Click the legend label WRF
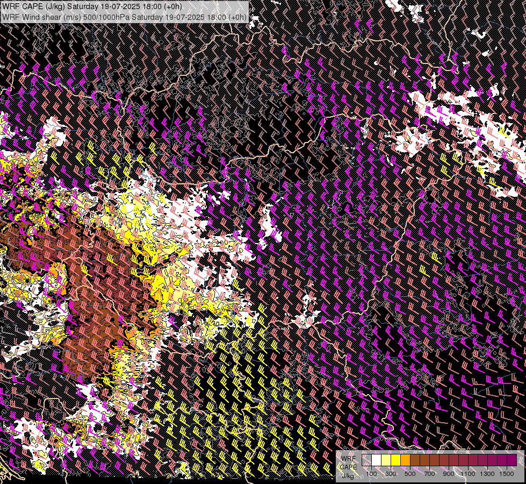Image resolution: width=526 pixels, height=484 pixels. point(348,459)
